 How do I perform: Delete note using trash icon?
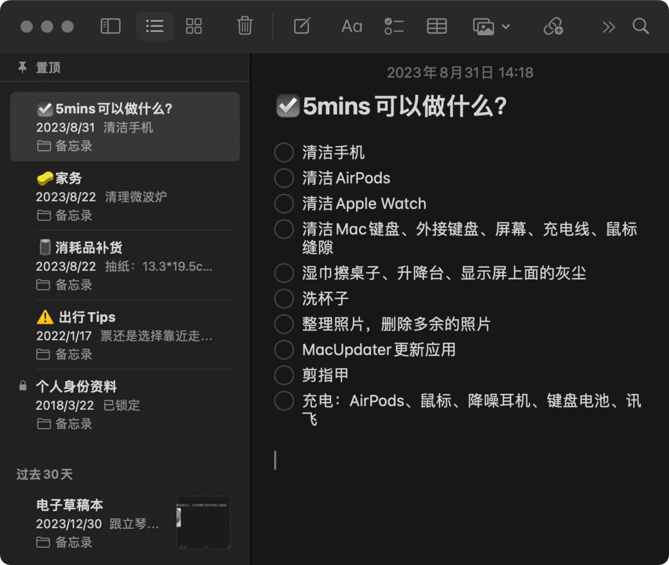pyautogui.click(x=245, y=26)
